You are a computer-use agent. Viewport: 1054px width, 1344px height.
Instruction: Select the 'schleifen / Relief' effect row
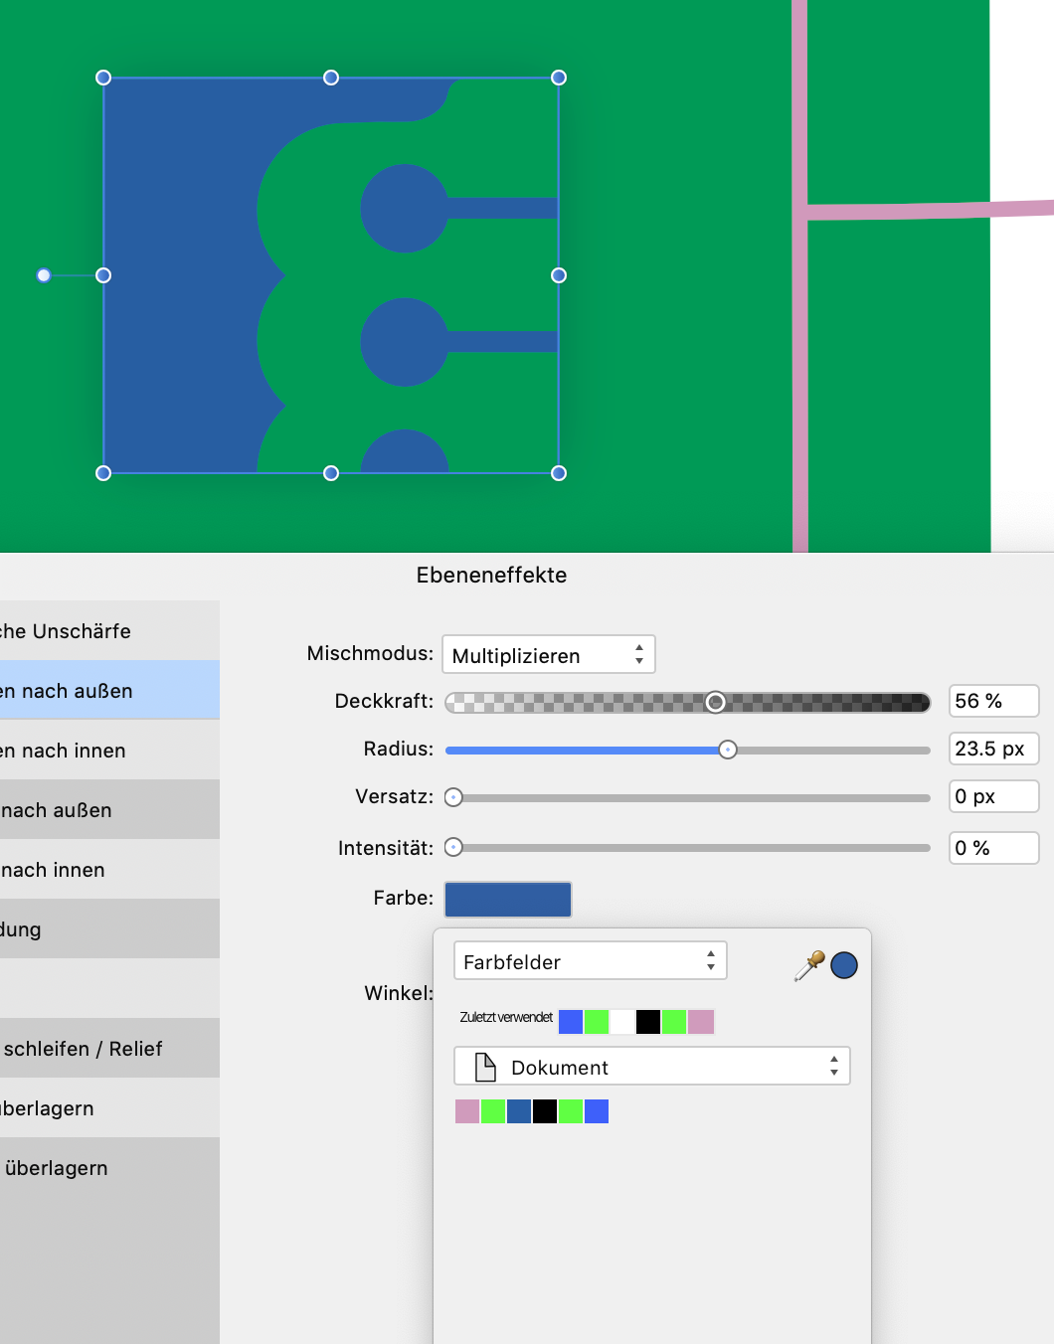pos(109,1048)
